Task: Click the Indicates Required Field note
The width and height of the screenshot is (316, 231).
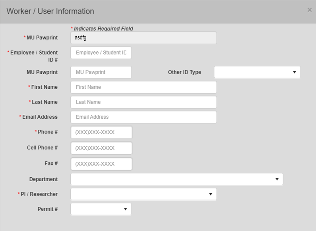Action: [x=103, y=29]
